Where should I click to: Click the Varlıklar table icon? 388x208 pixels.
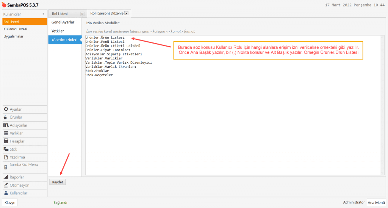tap(6, 133)
